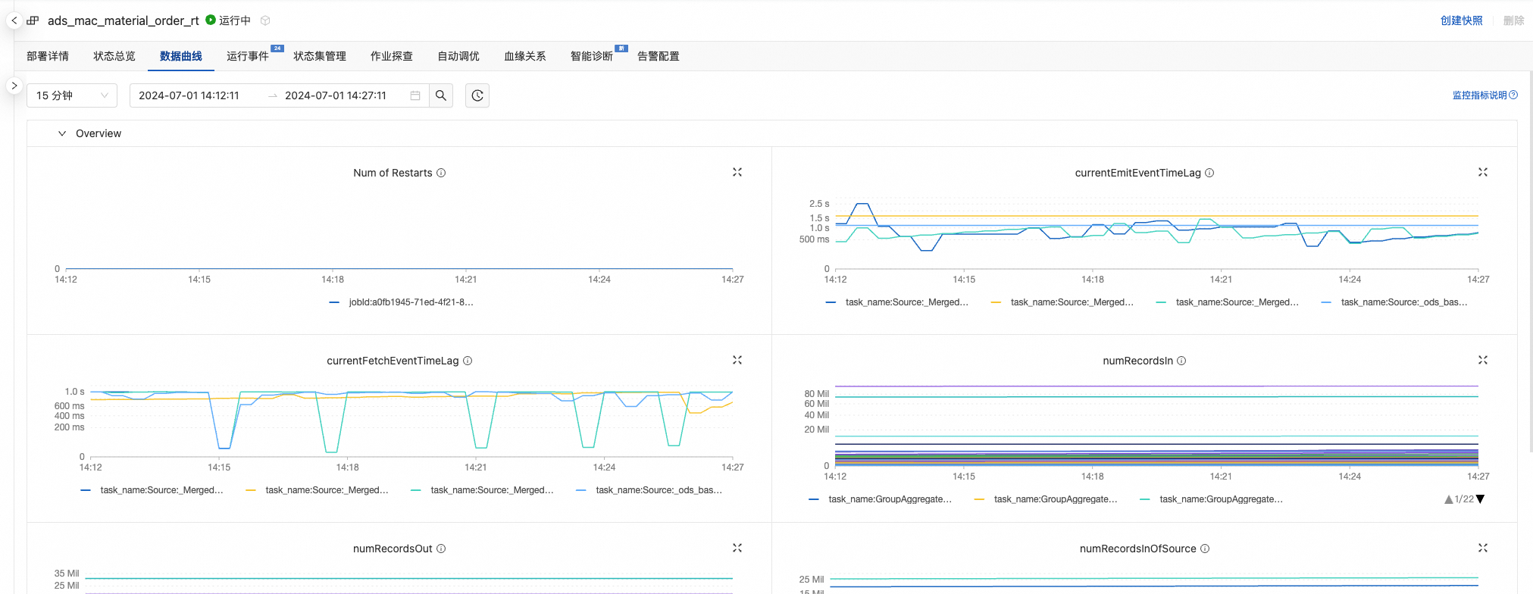The height and width of the screenshot is (594, 1533).
Task: Open the 运行事件 tab
Action: (x=248, y=56)
